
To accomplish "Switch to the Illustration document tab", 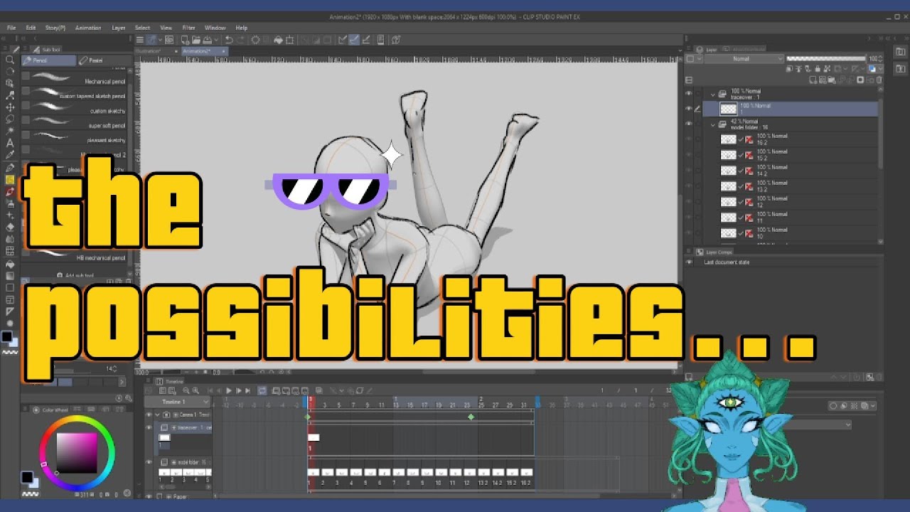I will (156, 51).
